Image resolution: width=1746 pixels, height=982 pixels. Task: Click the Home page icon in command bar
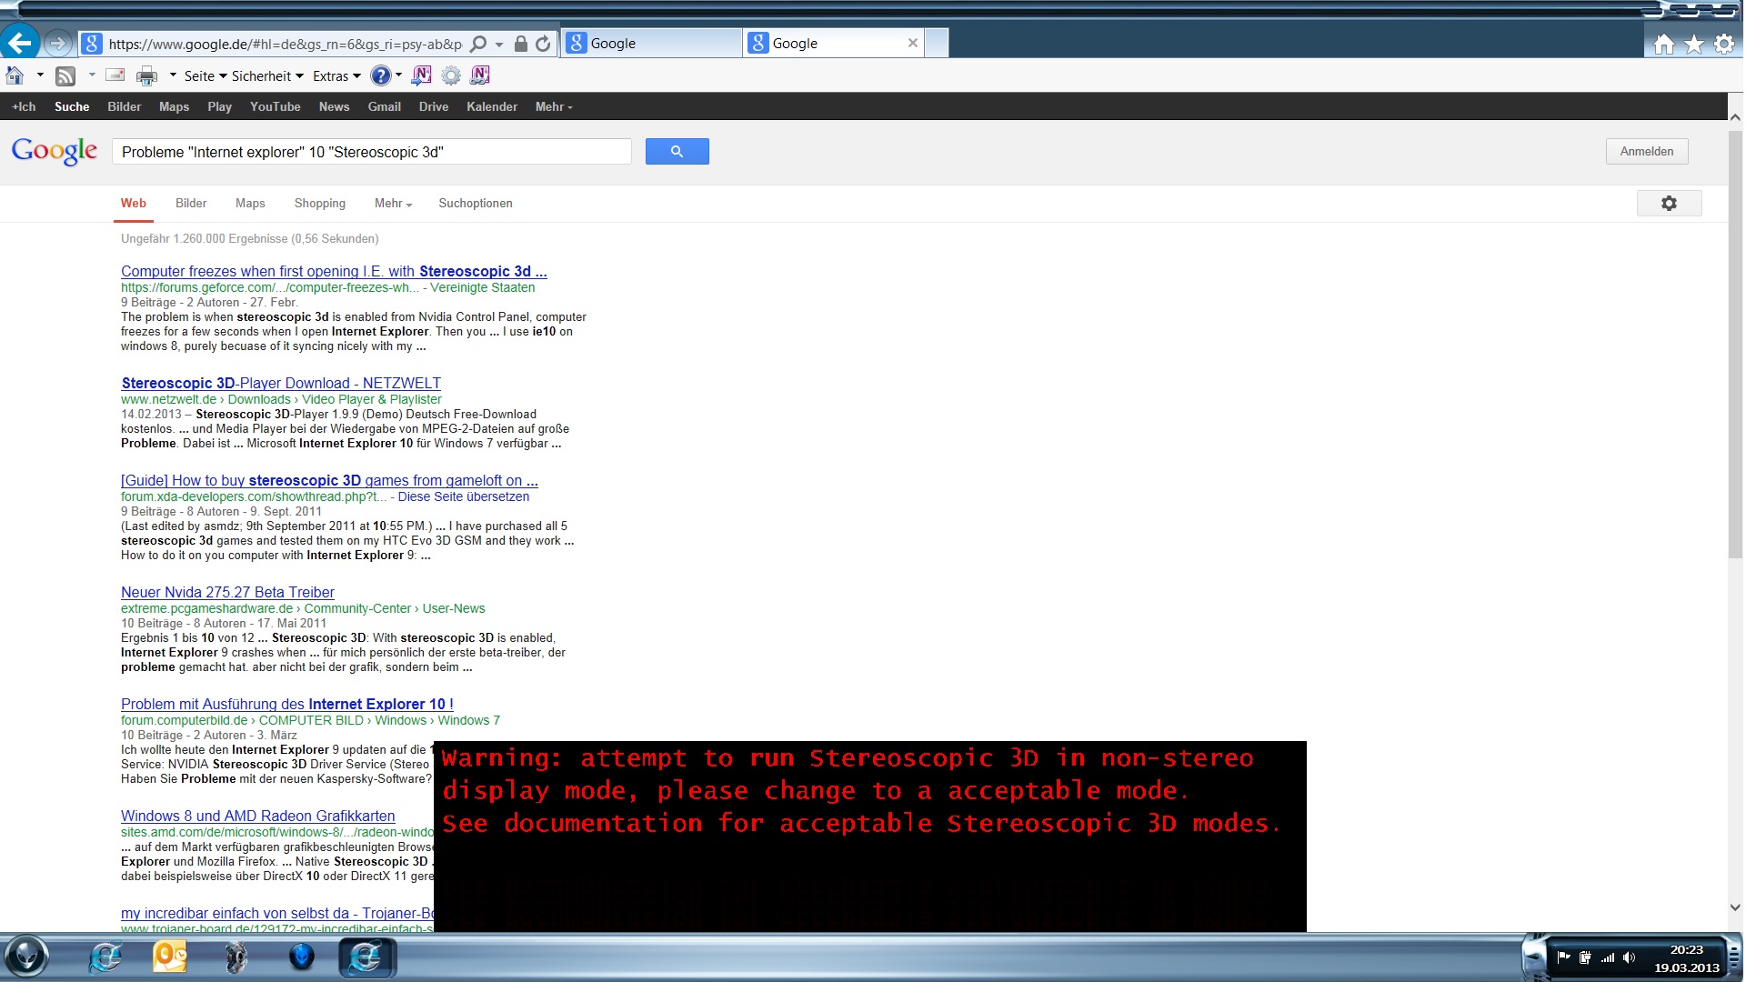tap(15, 75)
